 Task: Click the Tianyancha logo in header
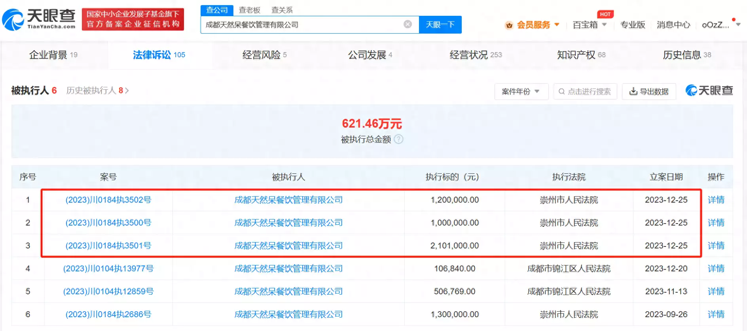click(x=39, y=19)
